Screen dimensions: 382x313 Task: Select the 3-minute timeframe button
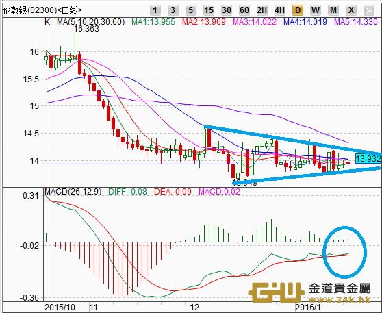click(173, 10)
